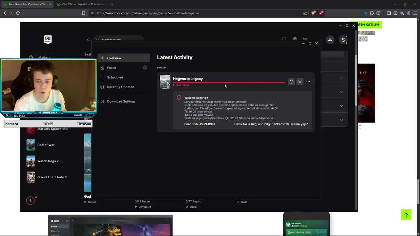420x236 pixels.
Task: Open the Brave VPN shield icon
Action: (x=409, y=13)
